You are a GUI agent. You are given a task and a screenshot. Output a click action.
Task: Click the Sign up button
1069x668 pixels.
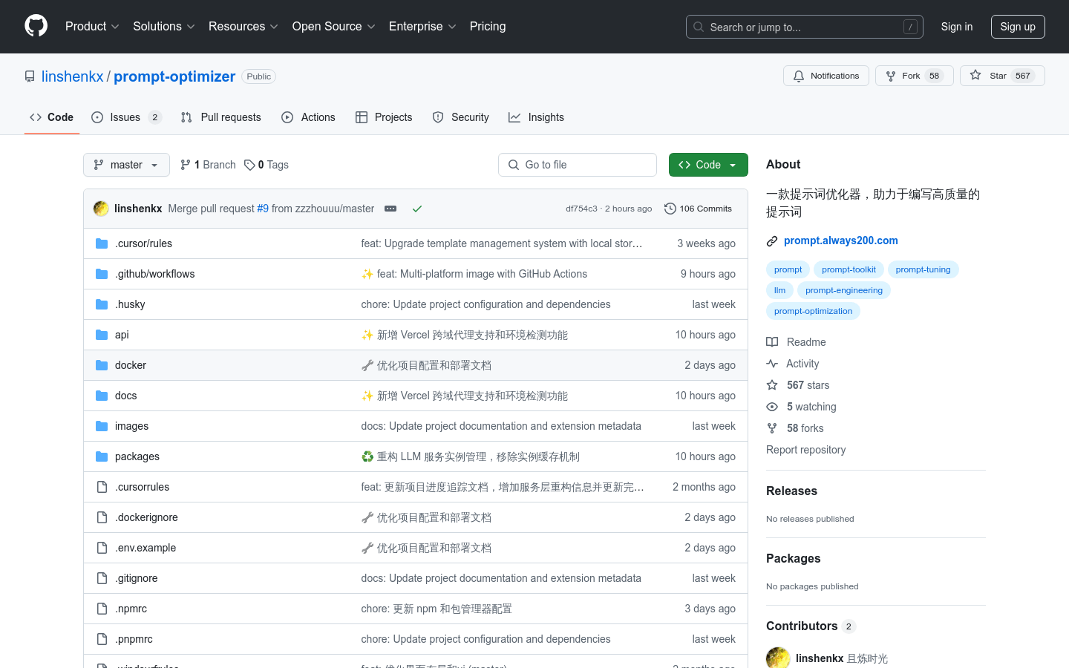tap(1018, 27)
